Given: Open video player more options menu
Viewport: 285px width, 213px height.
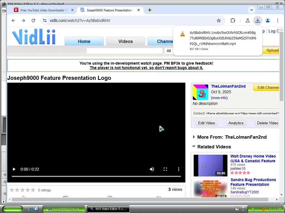Looking at the screenshot, I should [179, 169].
